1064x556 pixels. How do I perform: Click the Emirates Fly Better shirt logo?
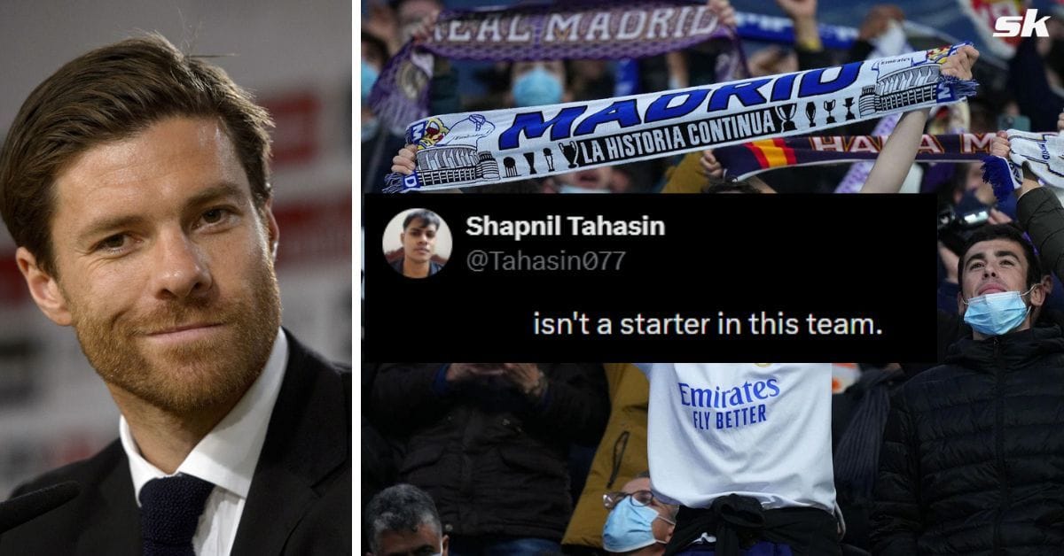pos(729,403)
